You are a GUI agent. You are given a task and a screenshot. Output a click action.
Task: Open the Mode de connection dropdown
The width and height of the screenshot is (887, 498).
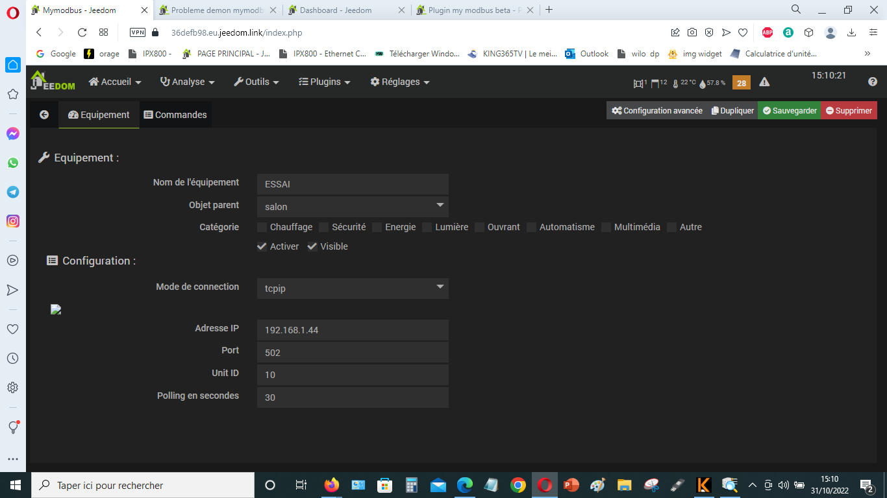[353, 288]
